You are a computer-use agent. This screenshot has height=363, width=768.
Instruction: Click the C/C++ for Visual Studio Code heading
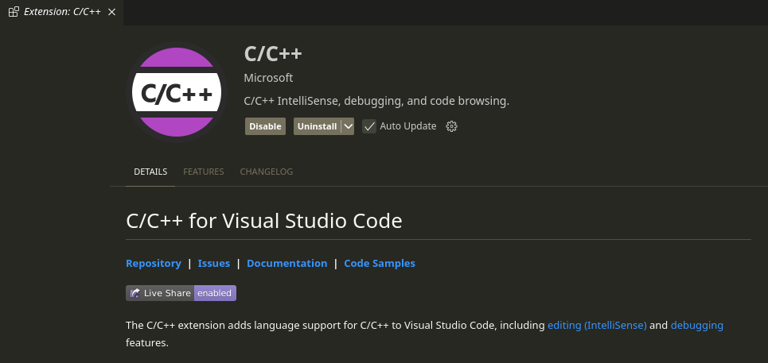(264, 221)
